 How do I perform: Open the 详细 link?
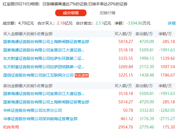click(x=171, y=23)
